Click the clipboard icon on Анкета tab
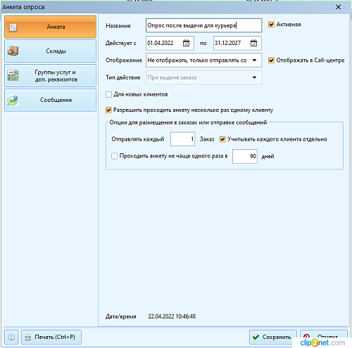 point(13,27)
